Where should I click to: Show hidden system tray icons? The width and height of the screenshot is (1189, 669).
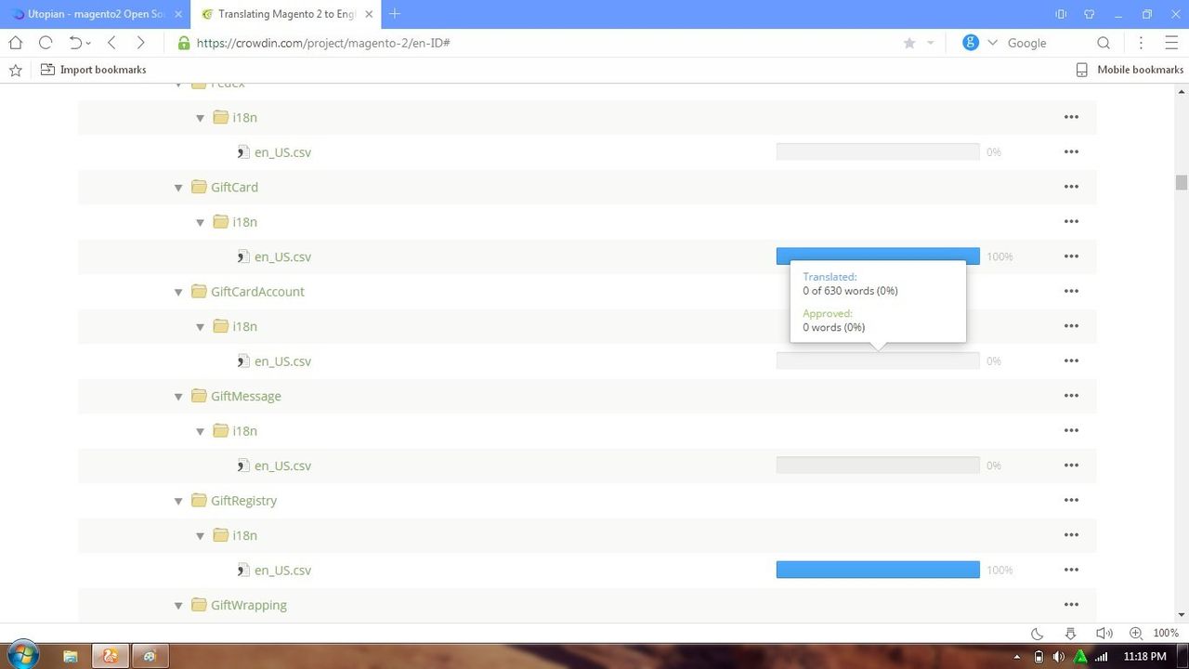click(x=1017, y=657)
